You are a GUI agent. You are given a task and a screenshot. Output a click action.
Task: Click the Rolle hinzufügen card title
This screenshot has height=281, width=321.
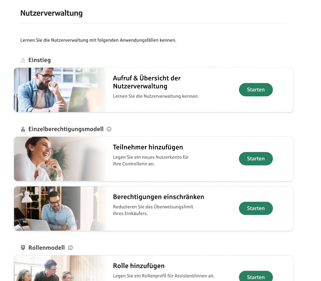[139, 266]
